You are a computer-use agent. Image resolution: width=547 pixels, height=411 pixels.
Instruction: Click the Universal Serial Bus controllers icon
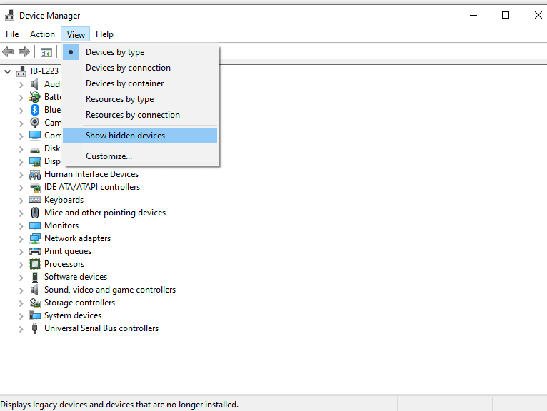point(35,328)
